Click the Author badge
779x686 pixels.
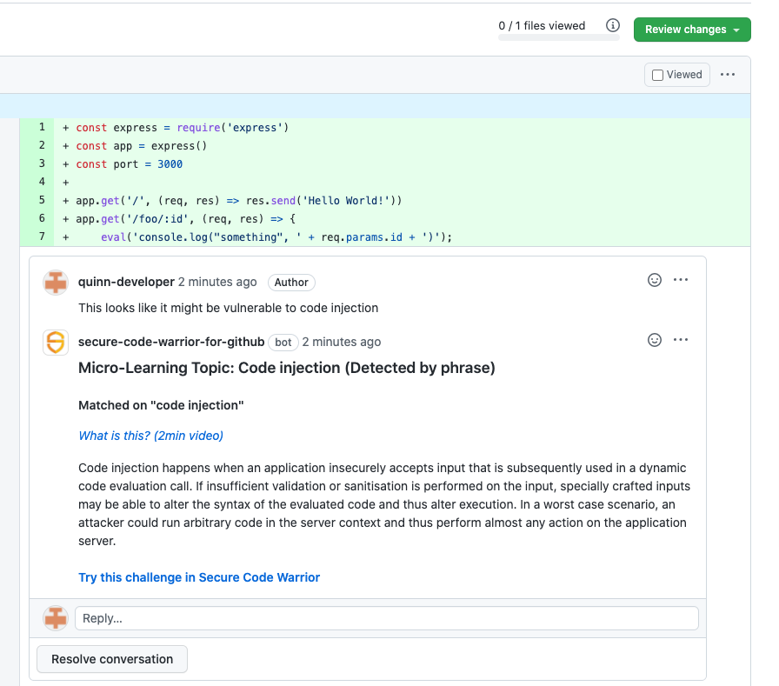pyautogui.click(x=291, y=283)
